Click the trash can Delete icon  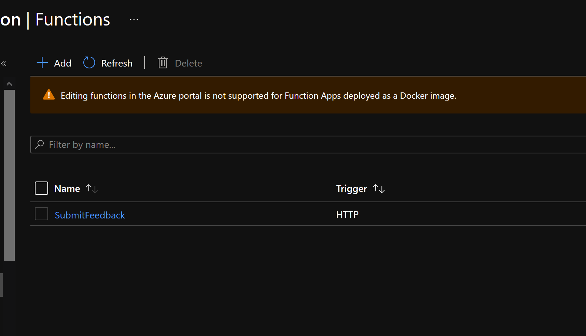pos(163,63)
